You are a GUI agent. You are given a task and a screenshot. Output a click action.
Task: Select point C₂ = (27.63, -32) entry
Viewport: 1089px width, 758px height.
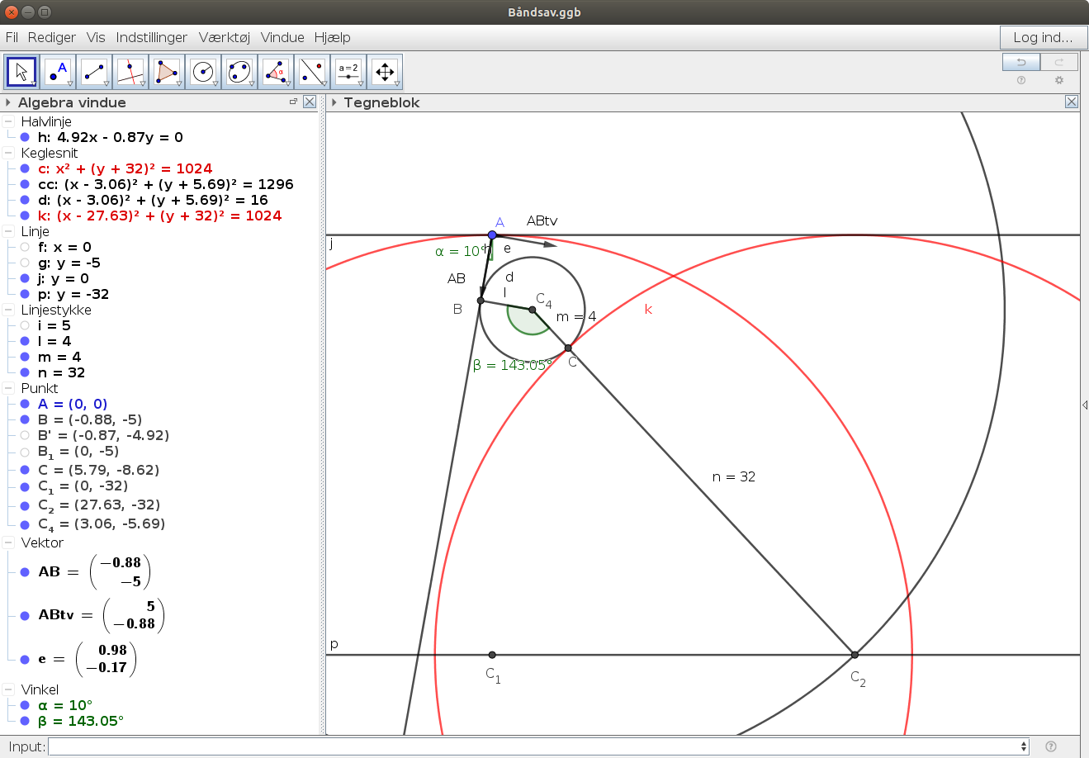pos(99,505)
